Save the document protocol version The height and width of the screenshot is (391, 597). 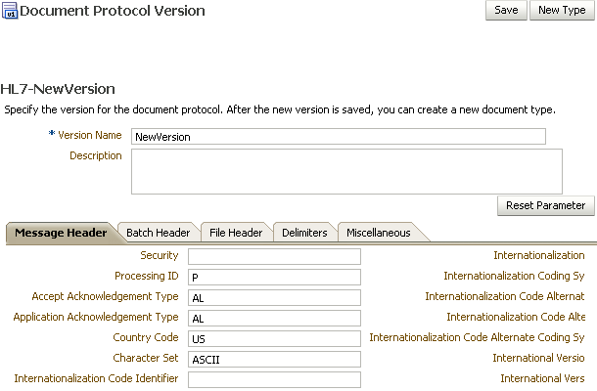[506, 11]
